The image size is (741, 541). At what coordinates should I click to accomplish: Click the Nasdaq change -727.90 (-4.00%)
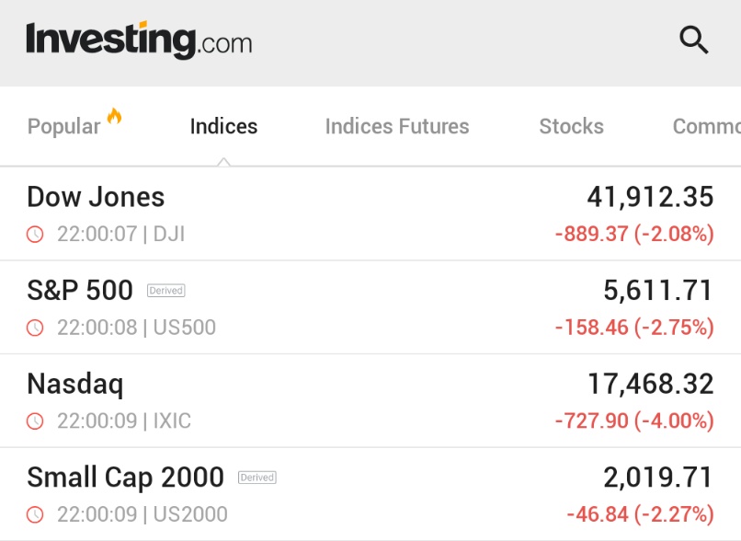634,420
